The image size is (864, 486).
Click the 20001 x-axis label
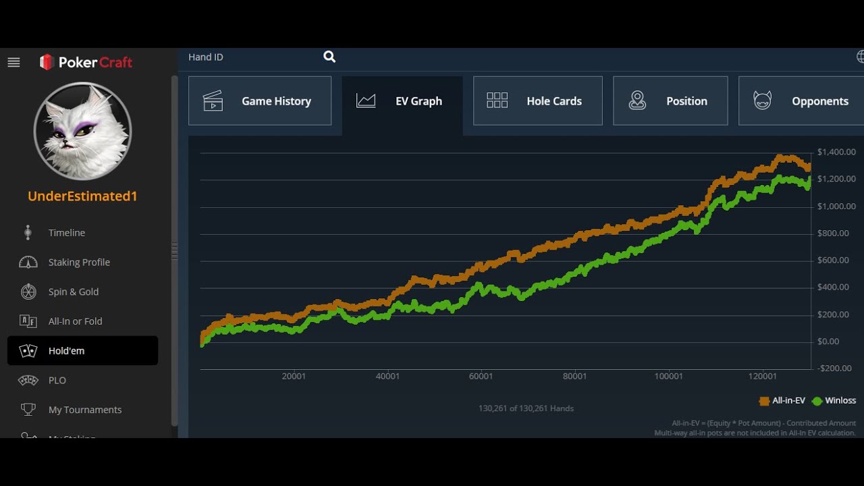click(294, 377)
